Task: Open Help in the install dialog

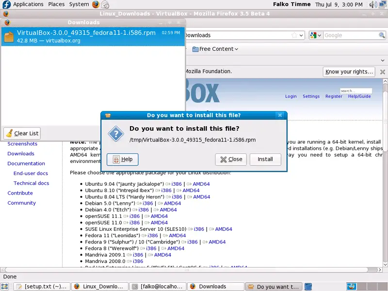Action: (x=123, y=160)
